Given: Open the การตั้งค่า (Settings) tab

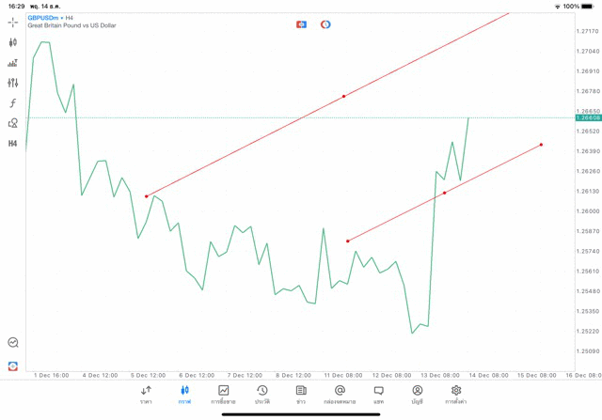Looking at the screenshot, I should [x=456, y=395].
